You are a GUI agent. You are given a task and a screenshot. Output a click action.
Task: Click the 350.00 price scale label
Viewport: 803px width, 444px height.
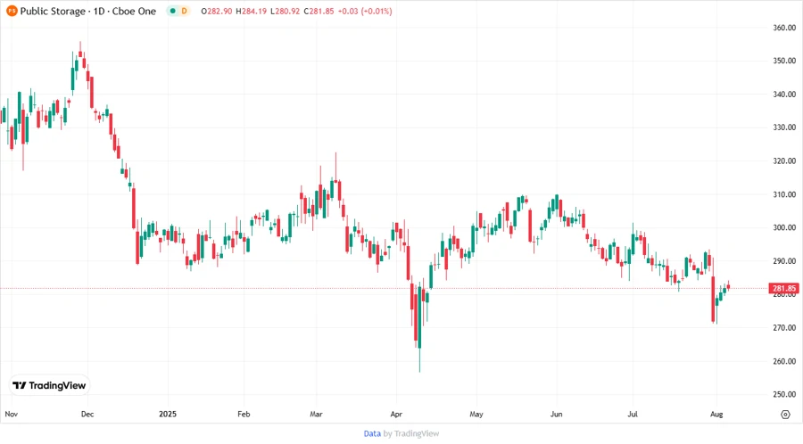pyautogui.click(x=784, y=61)
